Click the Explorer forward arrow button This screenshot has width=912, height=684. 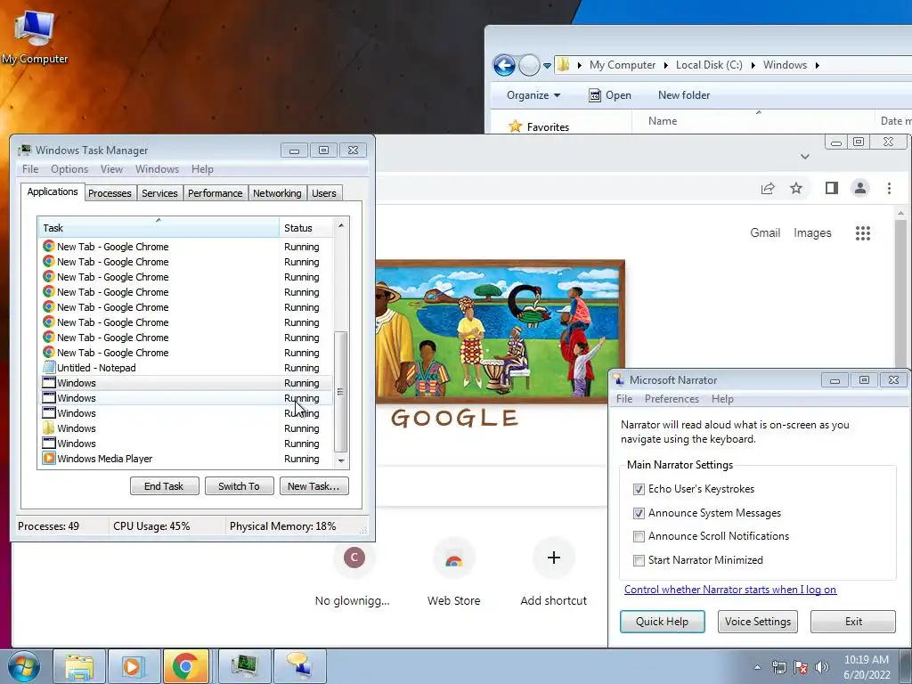[x=529, y=65]
